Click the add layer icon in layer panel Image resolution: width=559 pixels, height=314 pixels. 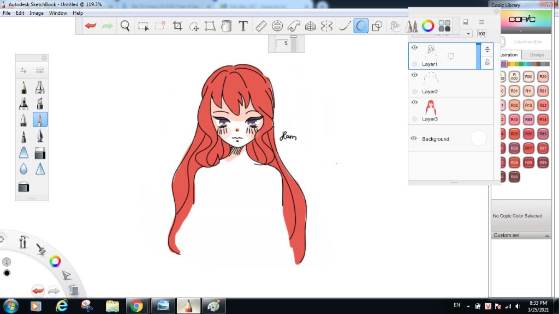[x=465, y=22]
